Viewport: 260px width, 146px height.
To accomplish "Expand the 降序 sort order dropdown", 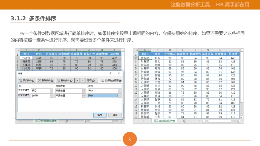I will click(x=119, y=96).
